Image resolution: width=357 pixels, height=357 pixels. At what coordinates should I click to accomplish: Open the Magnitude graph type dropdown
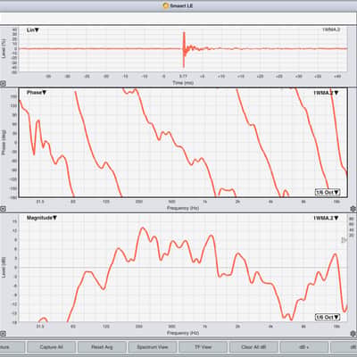(x=42, y=218)
